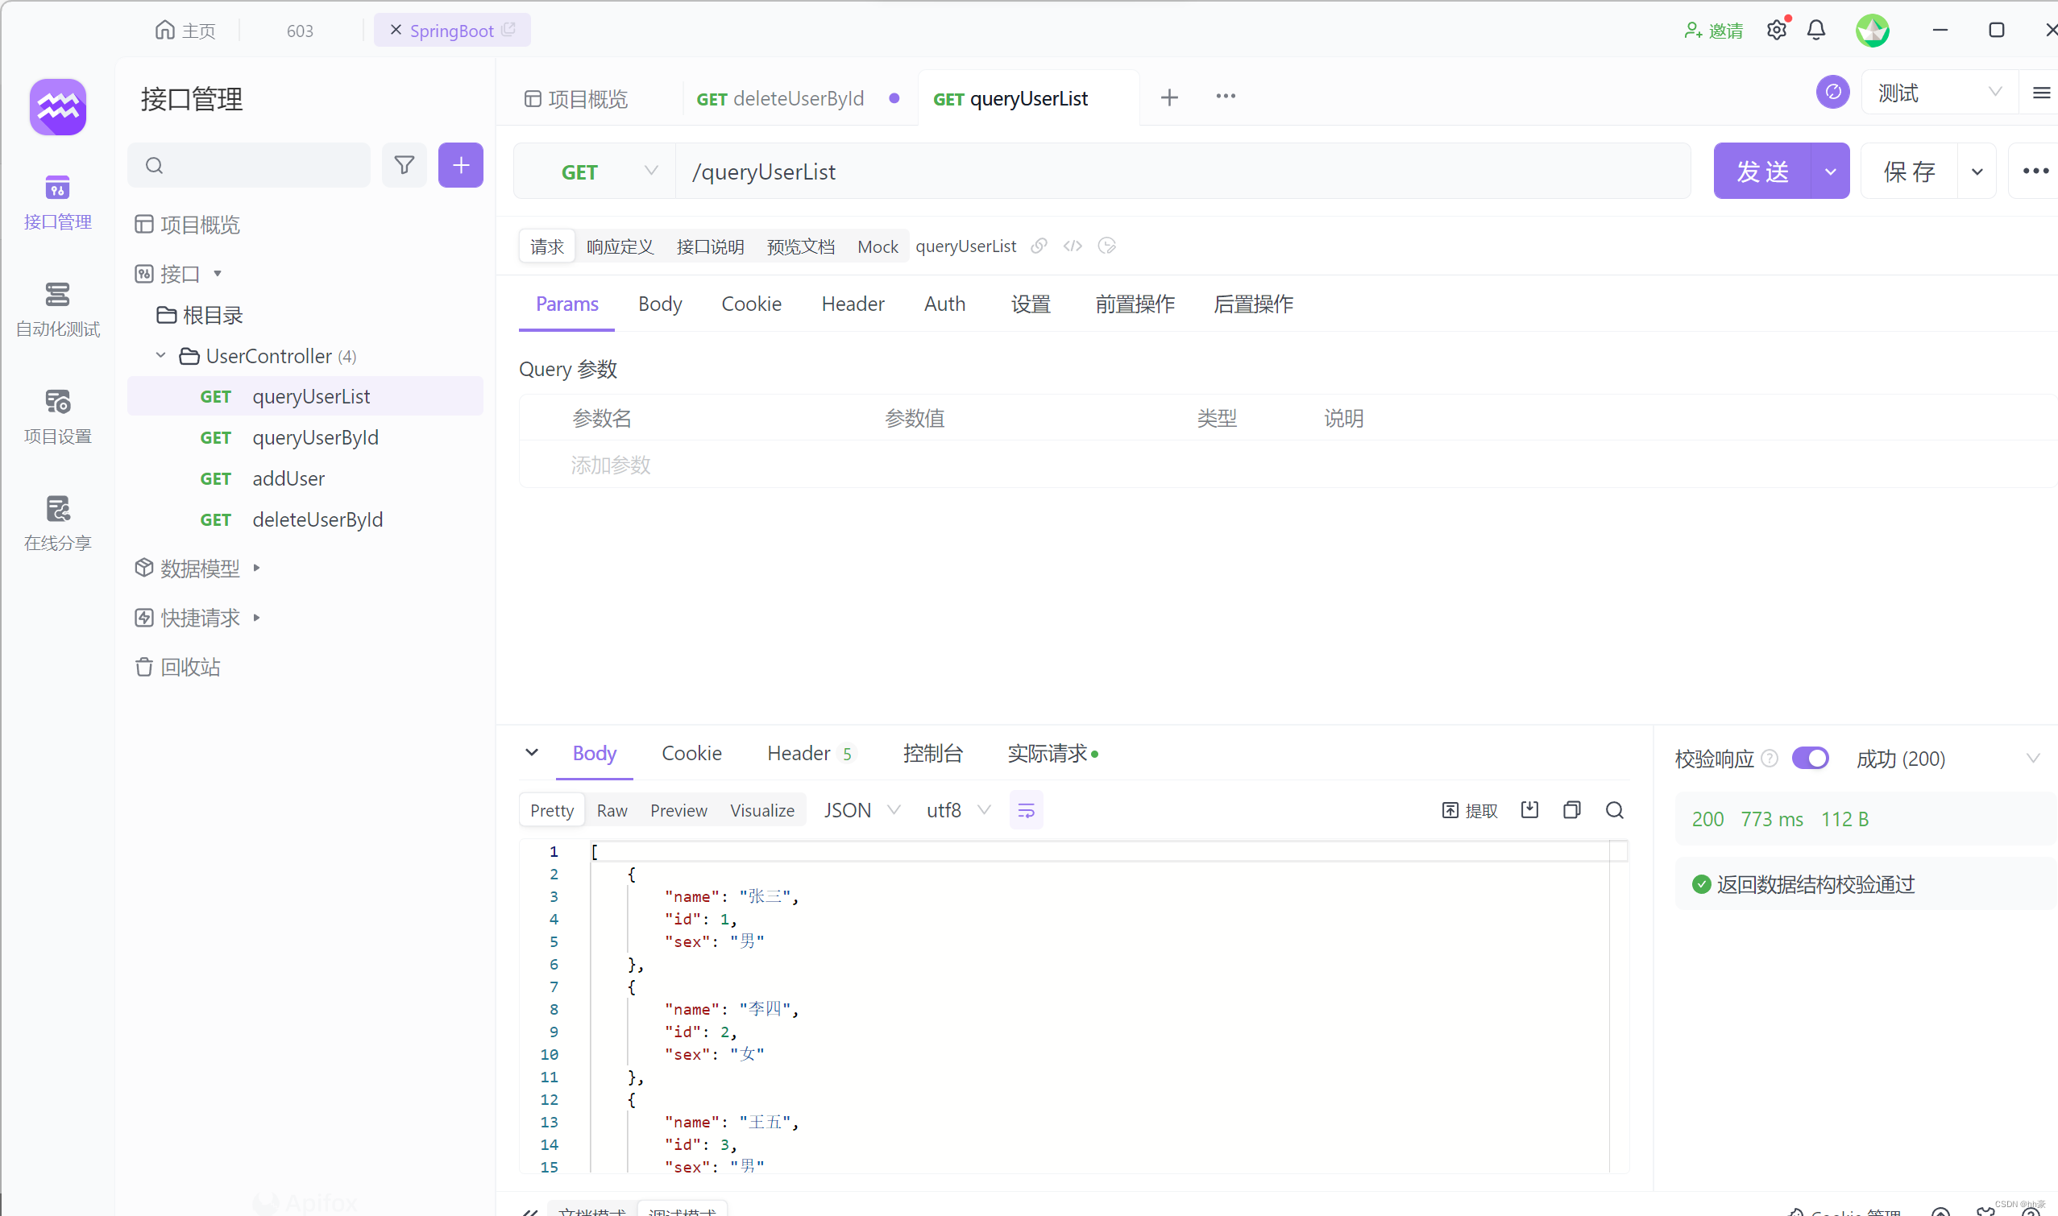
Task: Click the purple plus add-interface button
Action: (x=461, y=166)
